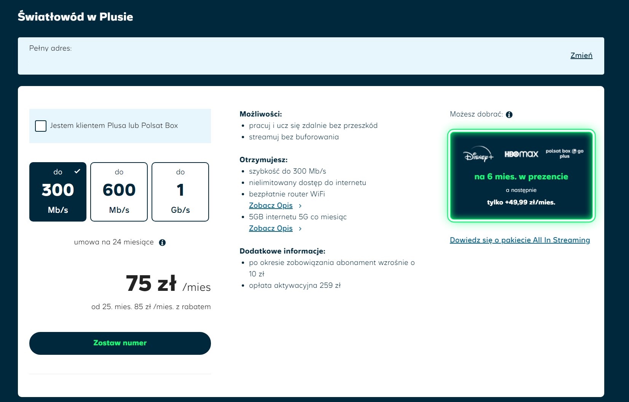Select the streaming package promo card
This screenshot has height=402, width=629.
[521, 175]
